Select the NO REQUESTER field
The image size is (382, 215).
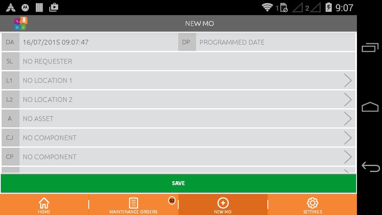click(187, 61)
